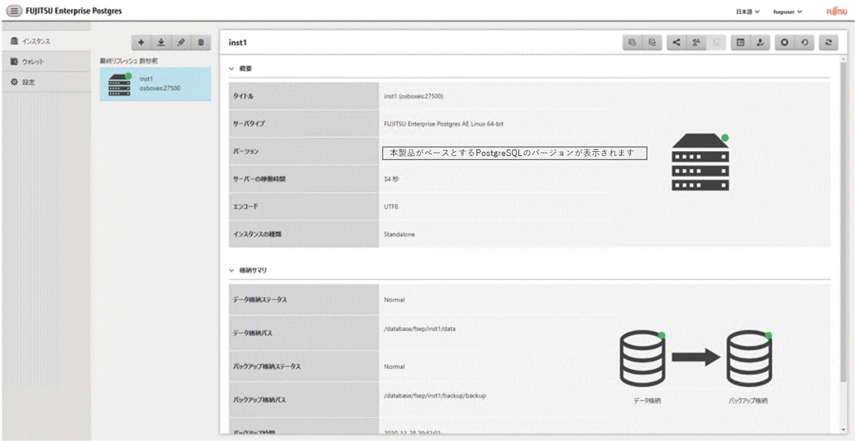The height and width of the screenshot is (441, 855).
Task: Click the バックアップ格納 database cylinder icon
Action: pos(749,359)
